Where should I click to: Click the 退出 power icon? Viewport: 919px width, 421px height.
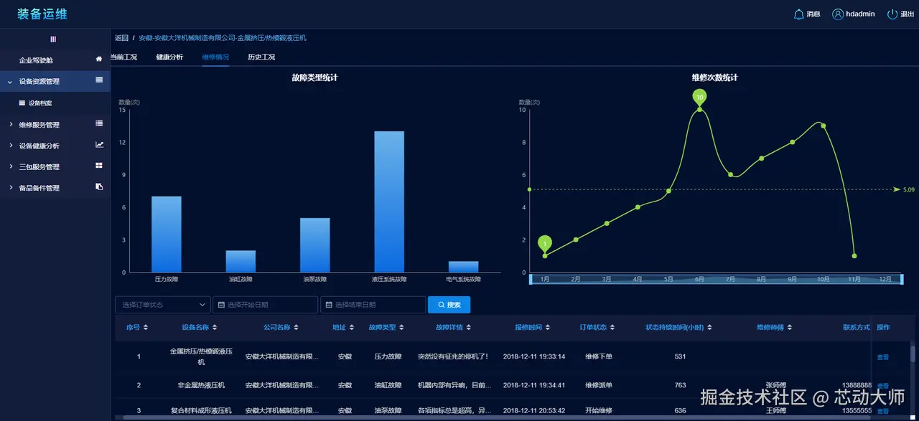[892, 14]
